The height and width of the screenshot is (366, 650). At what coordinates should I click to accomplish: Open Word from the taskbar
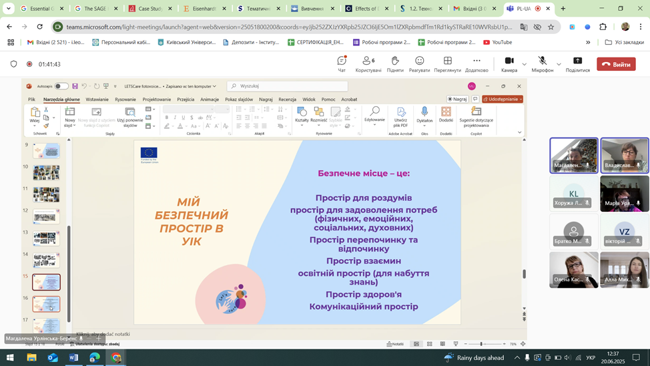click(73, 357)
